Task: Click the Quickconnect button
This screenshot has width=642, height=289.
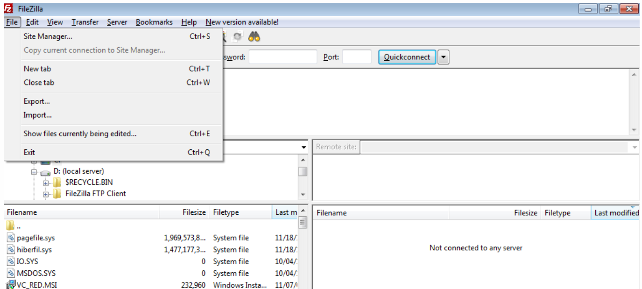Action: [x=407, y=57]
